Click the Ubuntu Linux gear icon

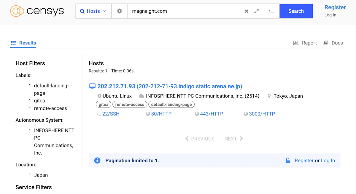[x=99, y=96]
